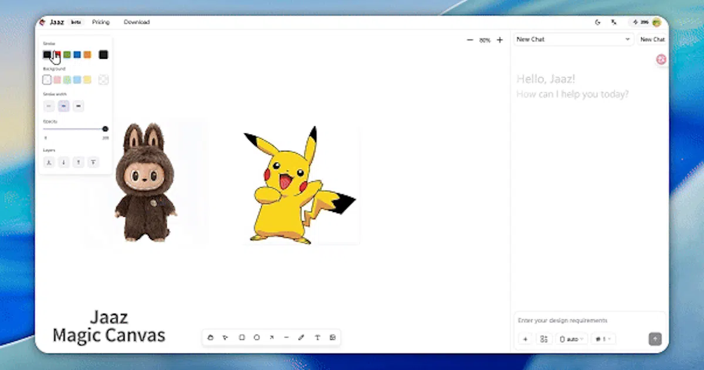Select the Hand pan tool
704x370 pixels.
pyautogui.click(x=211, y=338)
